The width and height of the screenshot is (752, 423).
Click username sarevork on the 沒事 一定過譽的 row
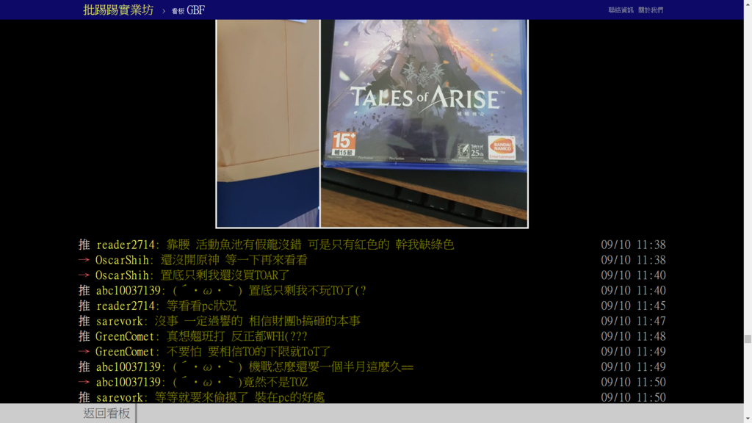(x=120, y=322)
